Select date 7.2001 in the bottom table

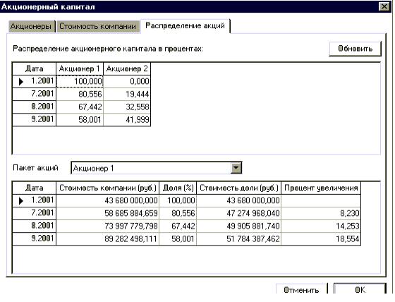[35, 213]
